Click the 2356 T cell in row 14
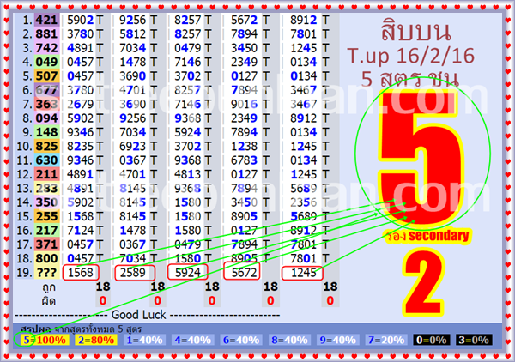Image resolution: width=515 pixels, height=362 pixels. (x=309, y=202)
